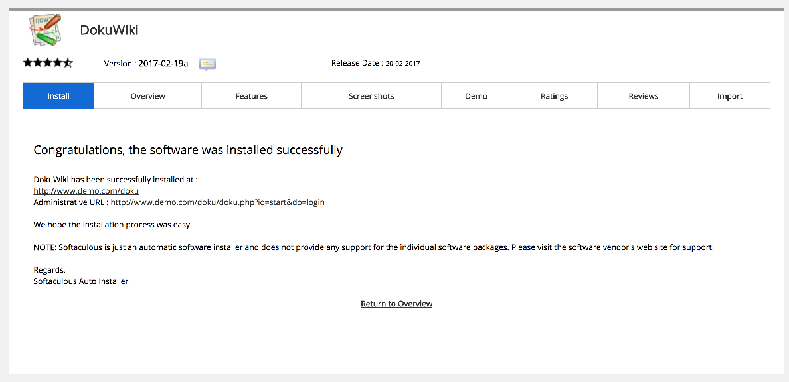
Task: Click the star rating icons
Action: 48,63
